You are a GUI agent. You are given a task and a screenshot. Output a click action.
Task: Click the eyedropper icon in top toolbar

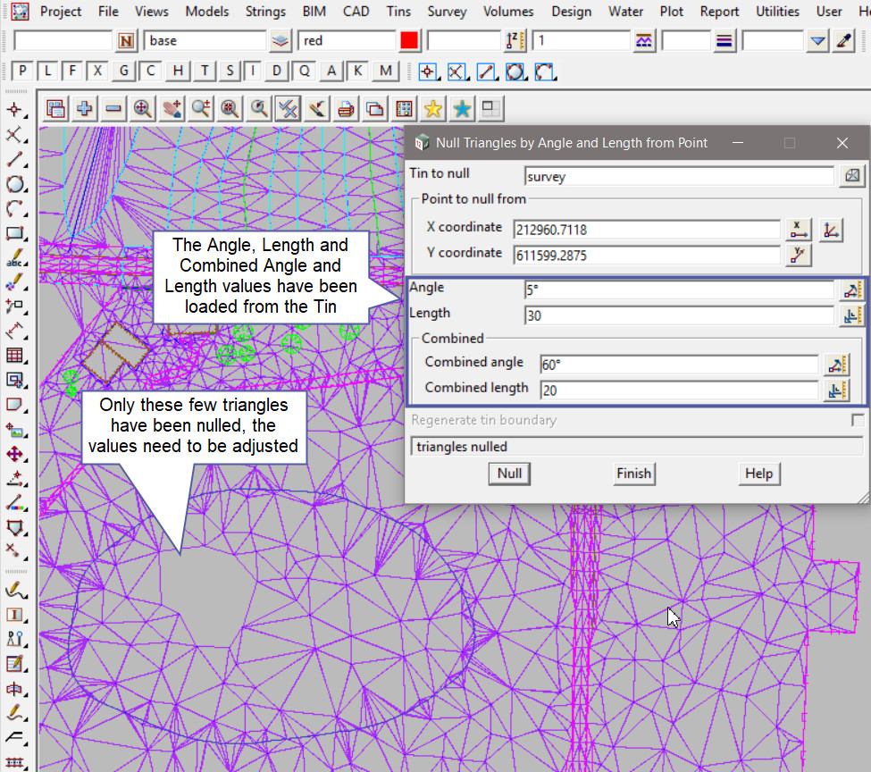click(x=843, y=41)
